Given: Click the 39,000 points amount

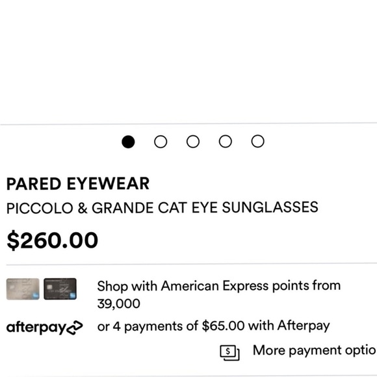Looking at the screenshot, I should click(119, 304).
